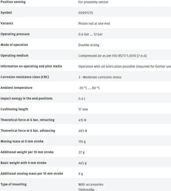Click the Operating pressure label
The image size is (171, 191).
tap(15, 34)
